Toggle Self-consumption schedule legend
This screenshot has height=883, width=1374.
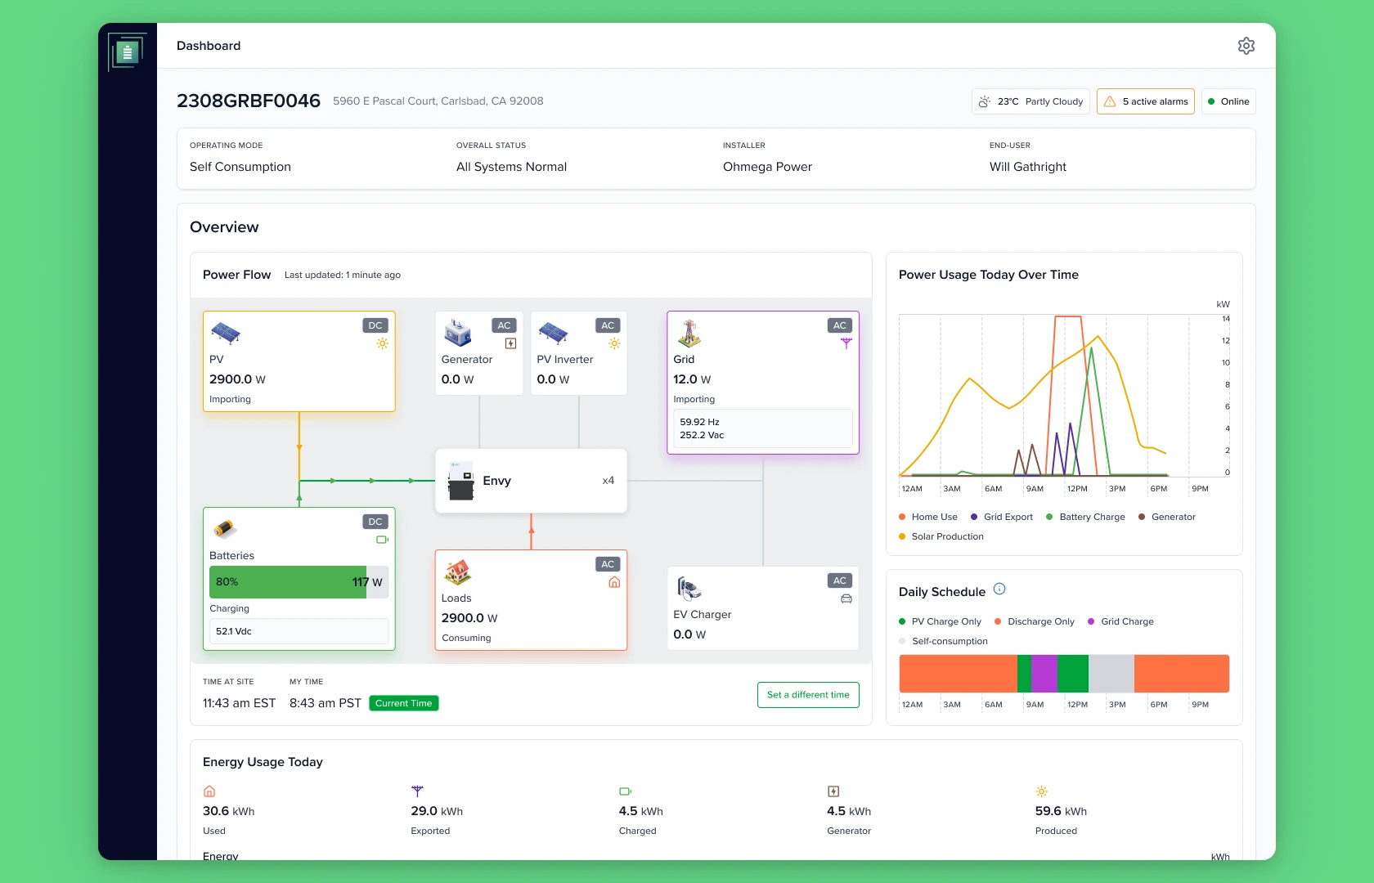[943, 641]
